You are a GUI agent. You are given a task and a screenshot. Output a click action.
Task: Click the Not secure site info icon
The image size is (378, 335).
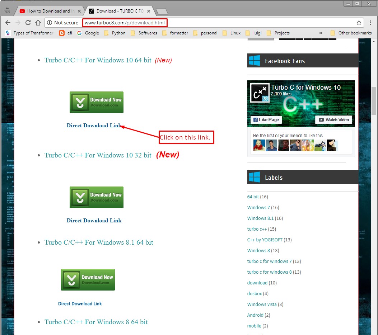[50, 23]
